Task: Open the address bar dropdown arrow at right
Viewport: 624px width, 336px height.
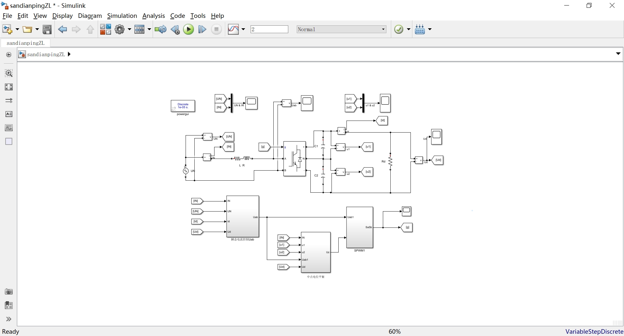Action: pos(618,54)
